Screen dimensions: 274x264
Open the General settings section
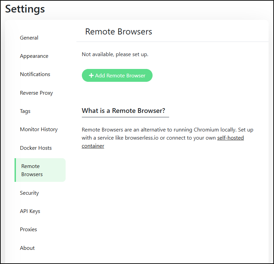(29, 38)
